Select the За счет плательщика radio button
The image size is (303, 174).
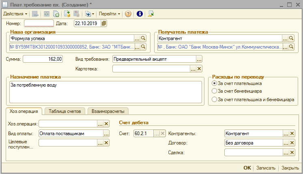click(x=215, y=83)
